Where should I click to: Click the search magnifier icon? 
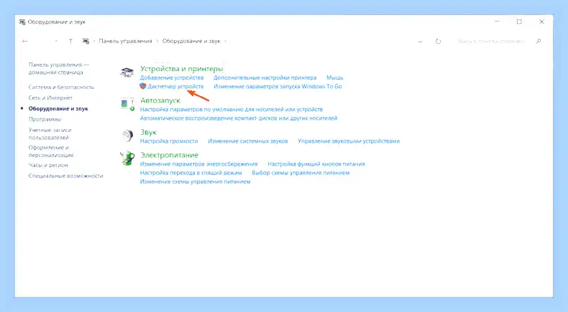539,41
